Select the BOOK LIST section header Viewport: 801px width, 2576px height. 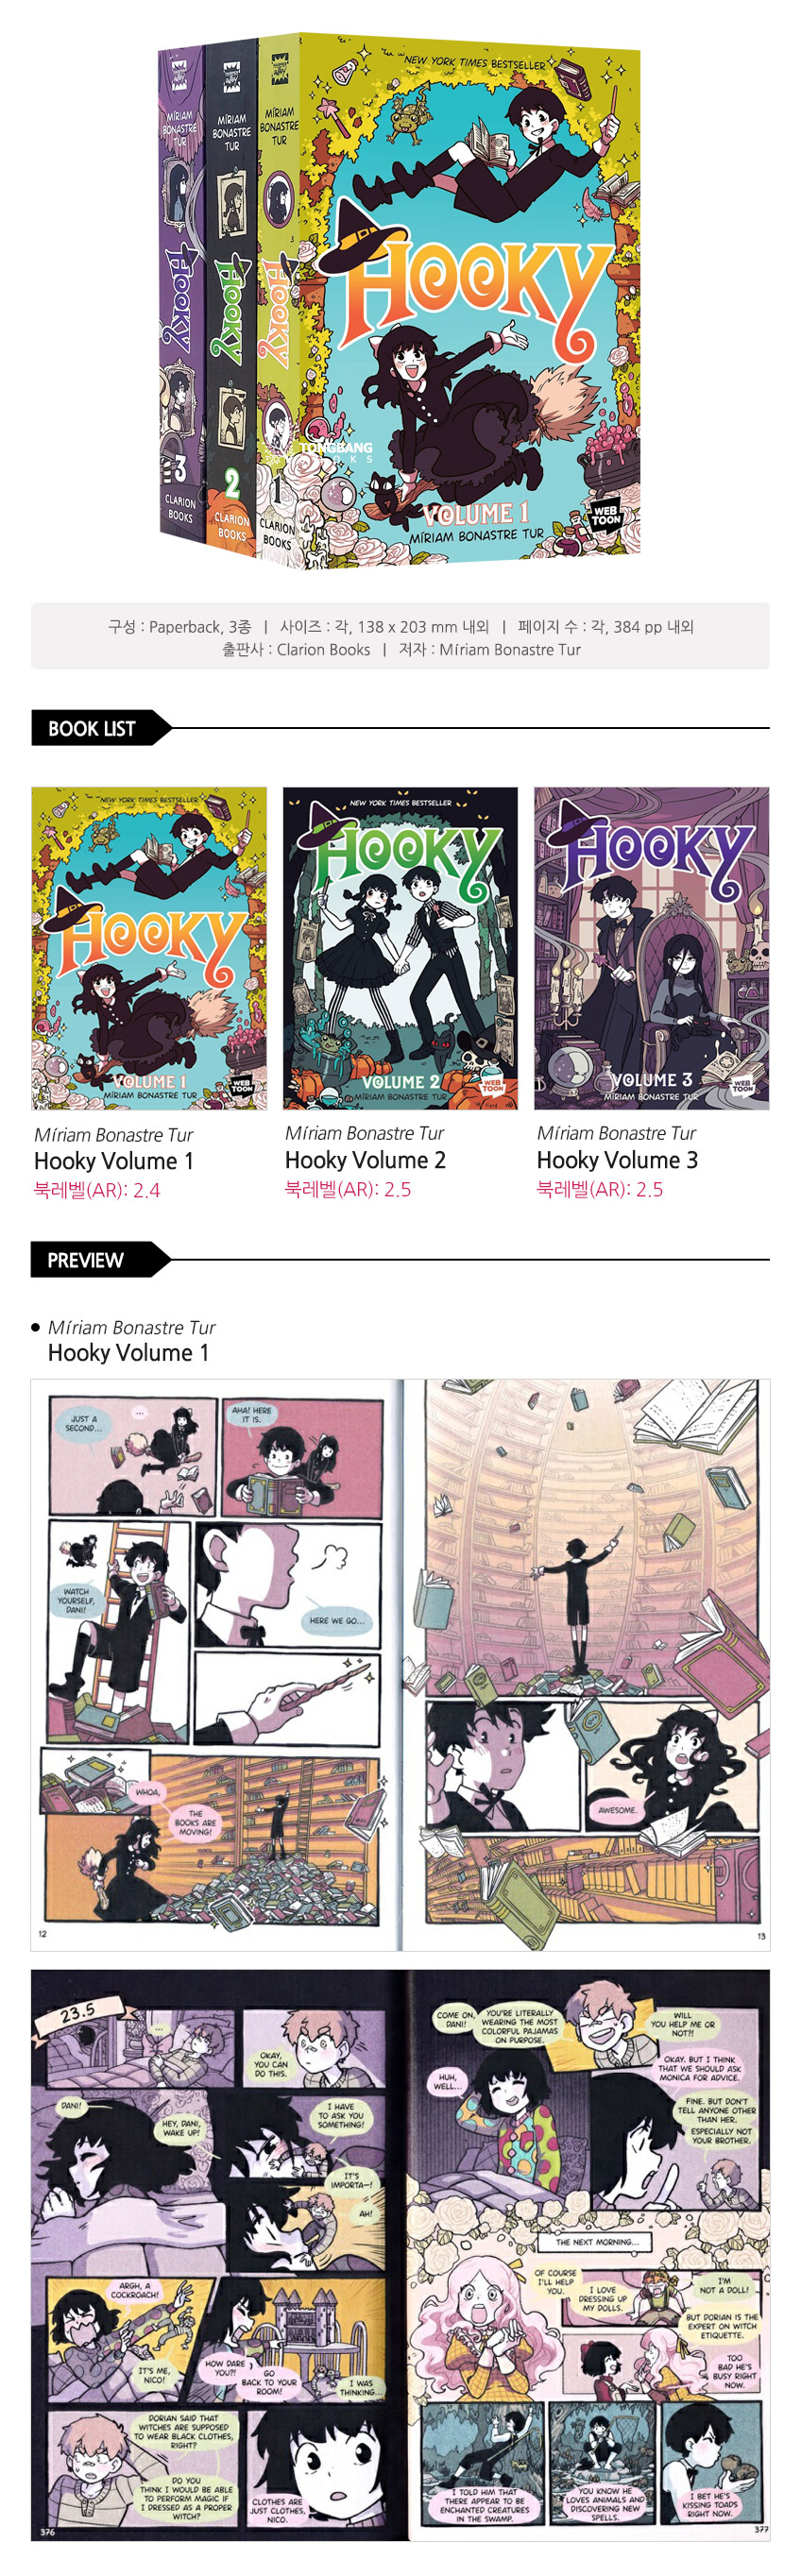pyautogui.click(x=92, y=728)
